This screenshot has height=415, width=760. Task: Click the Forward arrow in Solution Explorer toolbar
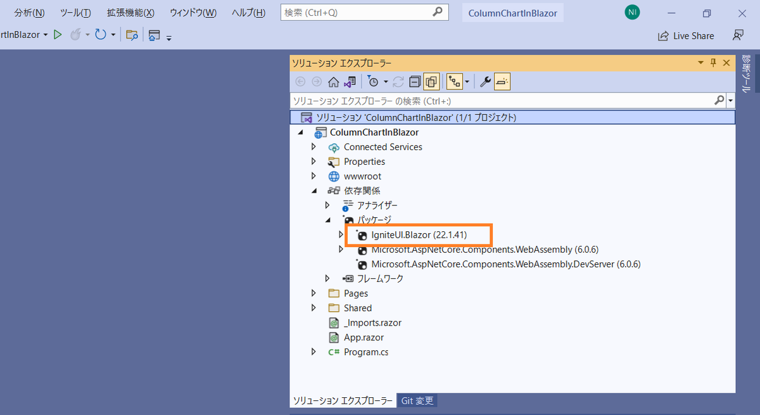[x=317, y=81]
